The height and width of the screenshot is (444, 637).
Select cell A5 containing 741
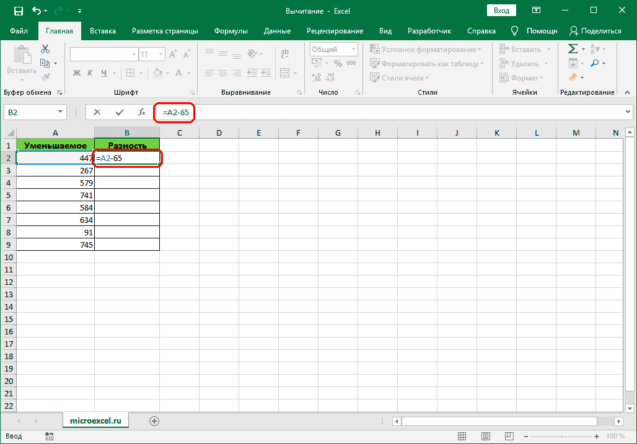pyautogui.click(x=55, y=195)
